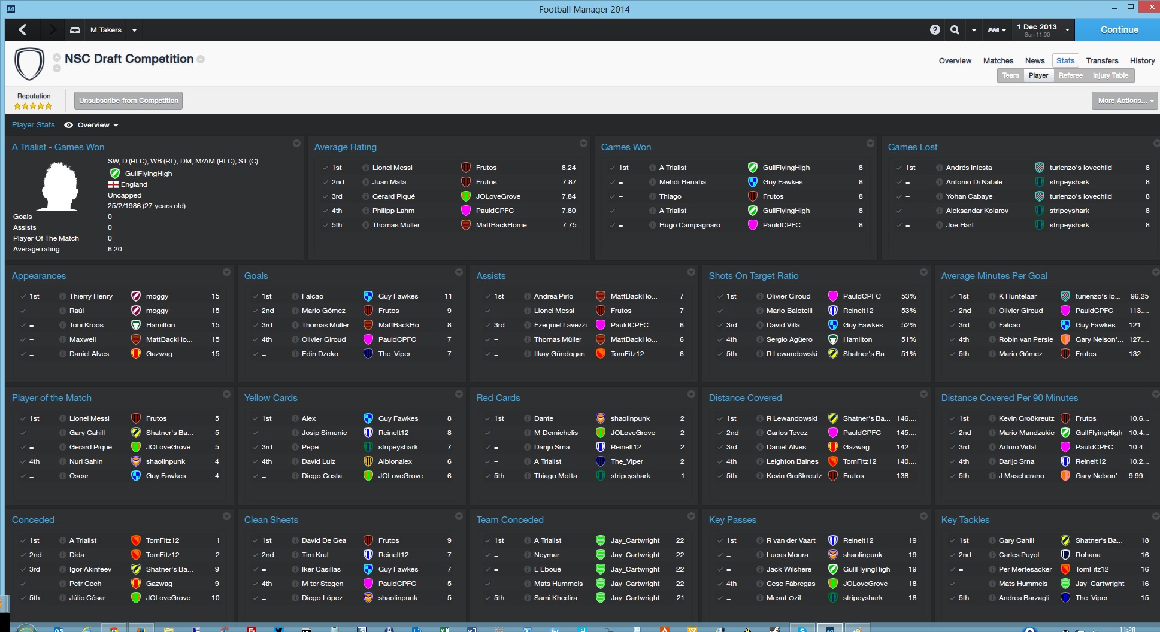Toggle the checkmark on Goals 2nd row
This screenshot has width=1160, height=632.
pyautogui.click(x=255, y=311)
